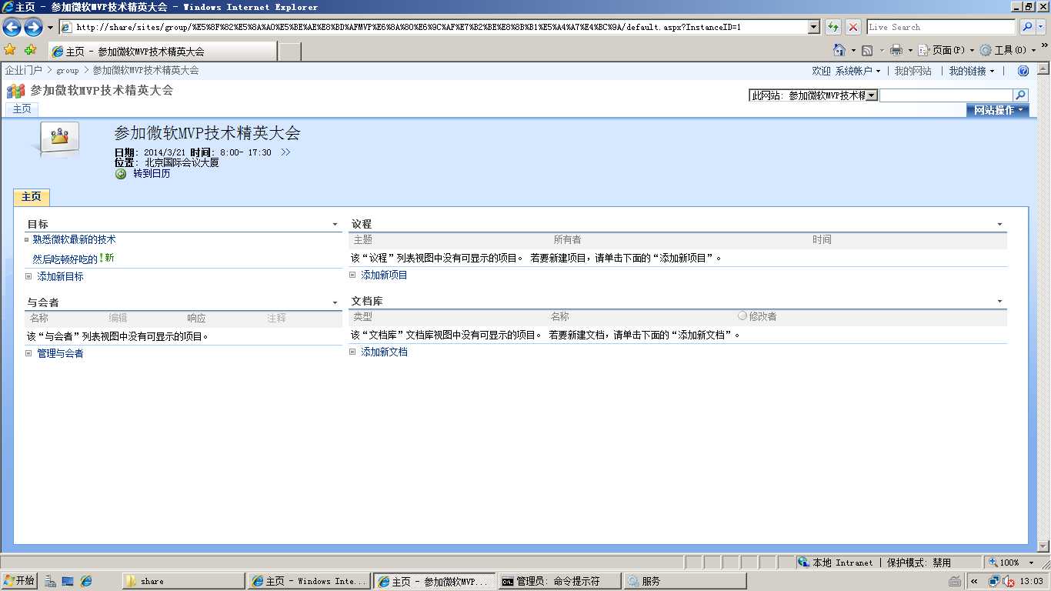Click the URL address bar
1051x591 pixels.
click(435, 27)
